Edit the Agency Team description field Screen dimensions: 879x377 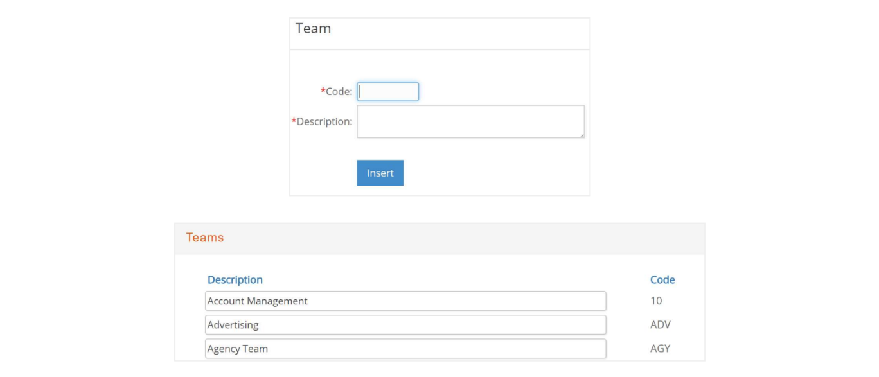point(405,349)
